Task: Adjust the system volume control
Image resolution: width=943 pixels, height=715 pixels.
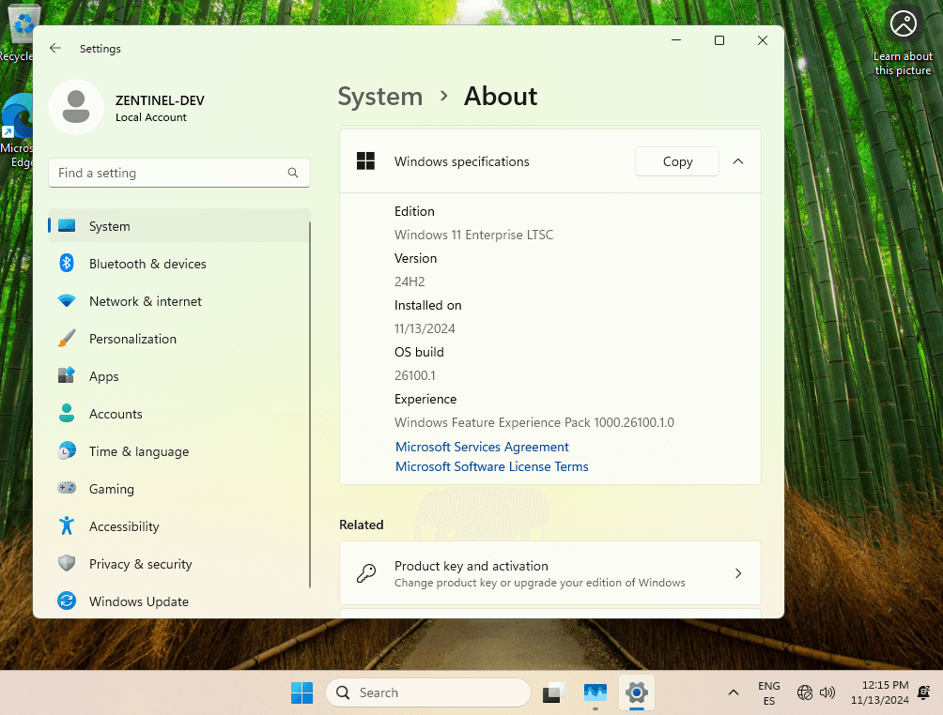Action: pos(827,692)
